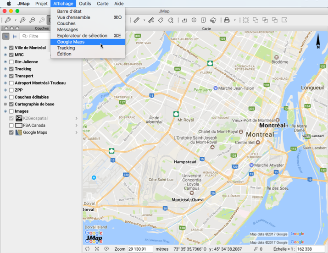Collapse the Cartographie de base group
Image resolution: width=328 pixels, height=253 pixels.
tap(5, 104)
